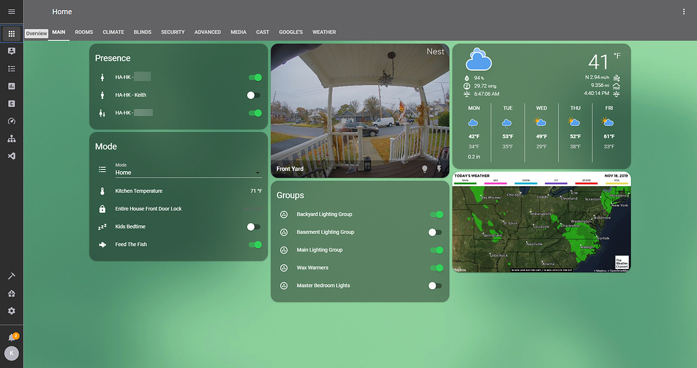This screenshot has height=368, width=697.
Task: Open the weather radar map image
Action: (541, 222)
